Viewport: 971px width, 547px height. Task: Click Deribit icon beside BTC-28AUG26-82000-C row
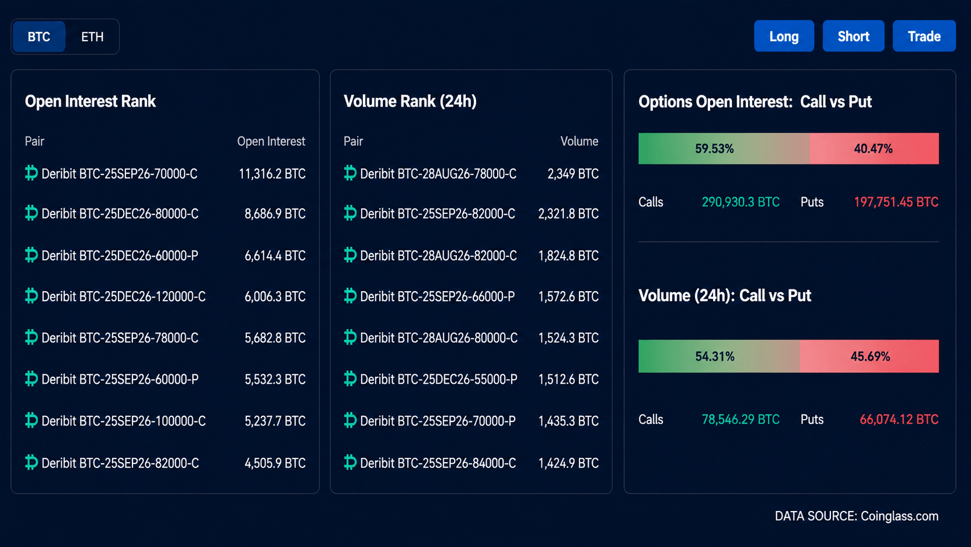350,255
